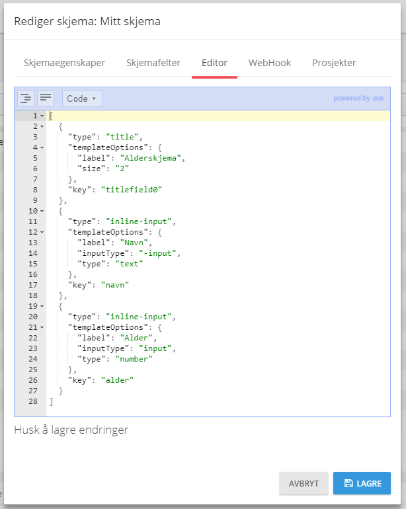Follow the 'powered by ace' link

(x=358, y=98)
